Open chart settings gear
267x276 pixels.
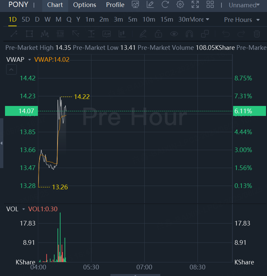point(180,5)
